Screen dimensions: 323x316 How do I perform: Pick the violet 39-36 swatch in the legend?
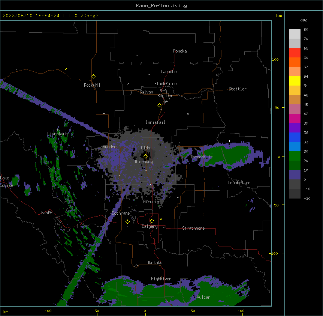pos(295,128)
